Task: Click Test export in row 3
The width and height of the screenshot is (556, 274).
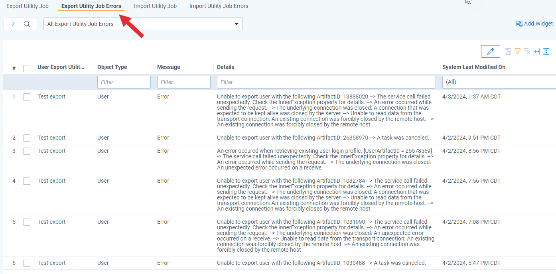Action: coord(51,151)
